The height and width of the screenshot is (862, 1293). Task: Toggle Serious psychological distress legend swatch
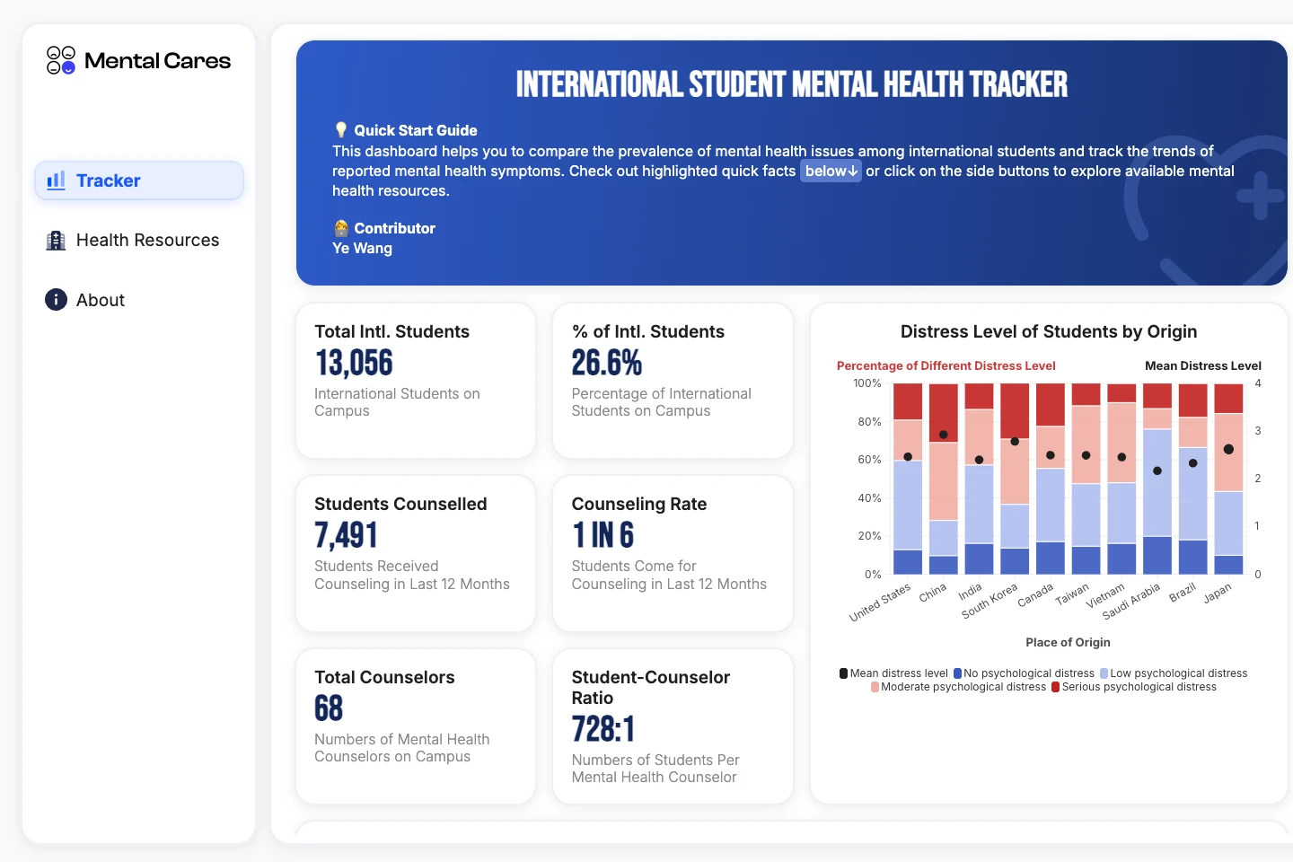1055,687
